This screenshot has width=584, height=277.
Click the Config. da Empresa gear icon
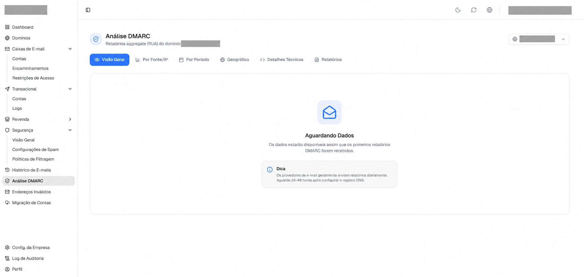pyautogui.click(x=7, y=248)
